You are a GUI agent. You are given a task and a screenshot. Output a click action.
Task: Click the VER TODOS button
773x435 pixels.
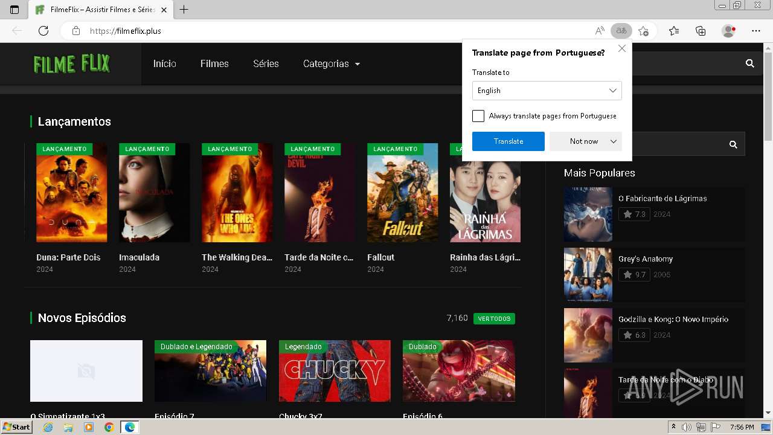tap(495, 318)
